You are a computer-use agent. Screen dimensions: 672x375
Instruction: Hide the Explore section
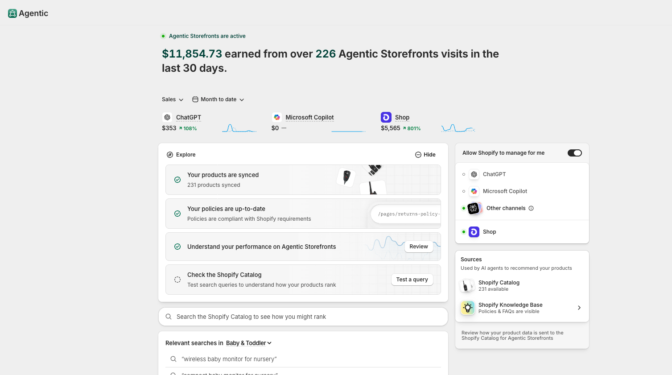click(x=425, y=155)
